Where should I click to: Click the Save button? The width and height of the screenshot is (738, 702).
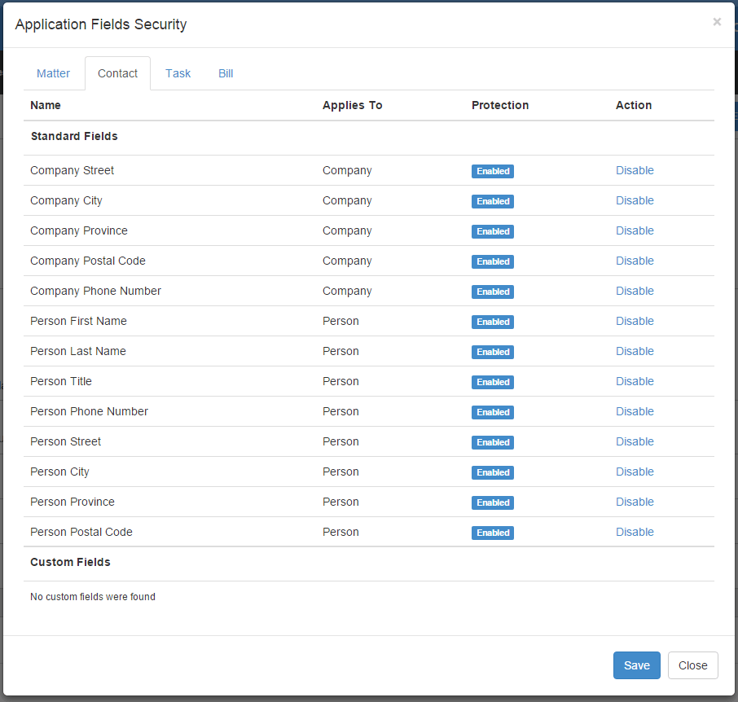pos(636,665)
